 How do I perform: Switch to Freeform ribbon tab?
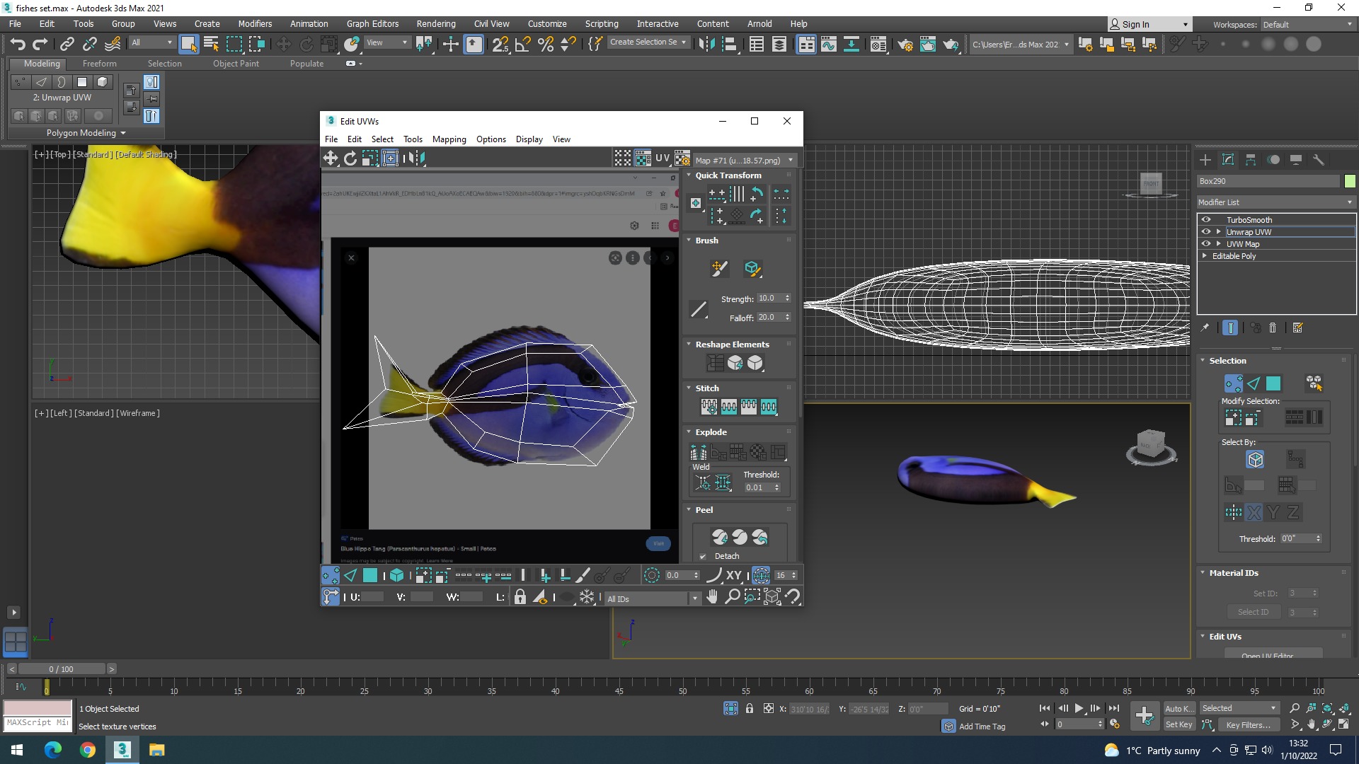(99, 64)
